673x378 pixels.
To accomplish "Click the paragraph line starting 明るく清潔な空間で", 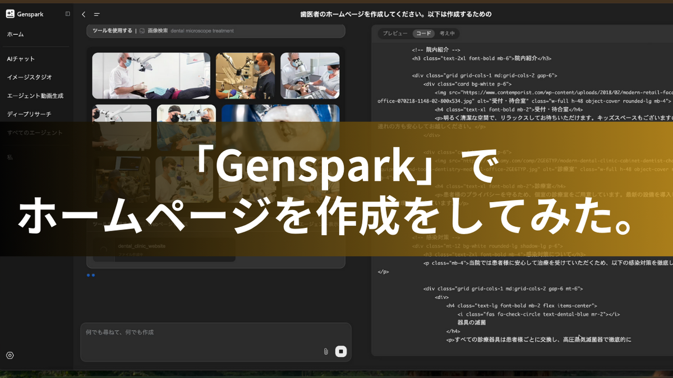I will (x=554, y=118).
